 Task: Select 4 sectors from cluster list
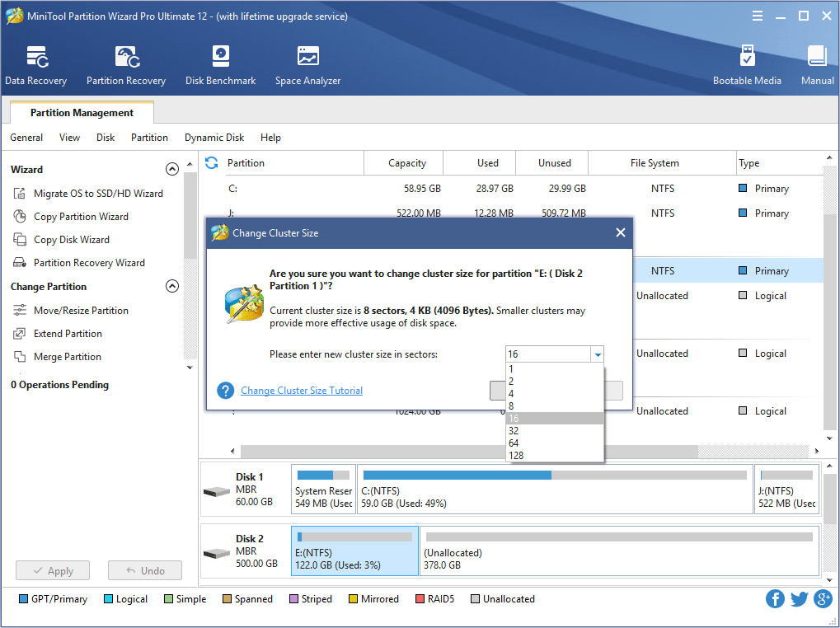[x=555, y=393]
